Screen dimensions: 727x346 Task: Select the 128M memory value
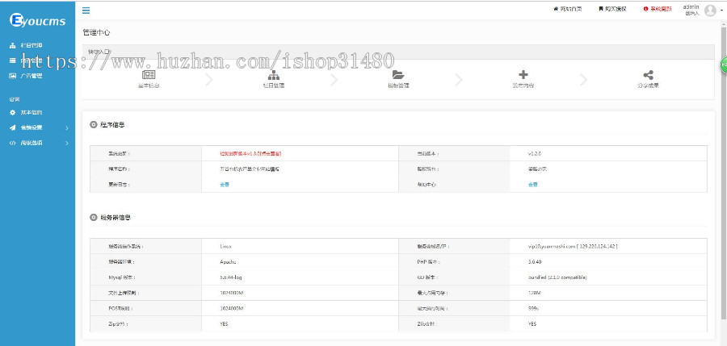[x=535, y=293]
